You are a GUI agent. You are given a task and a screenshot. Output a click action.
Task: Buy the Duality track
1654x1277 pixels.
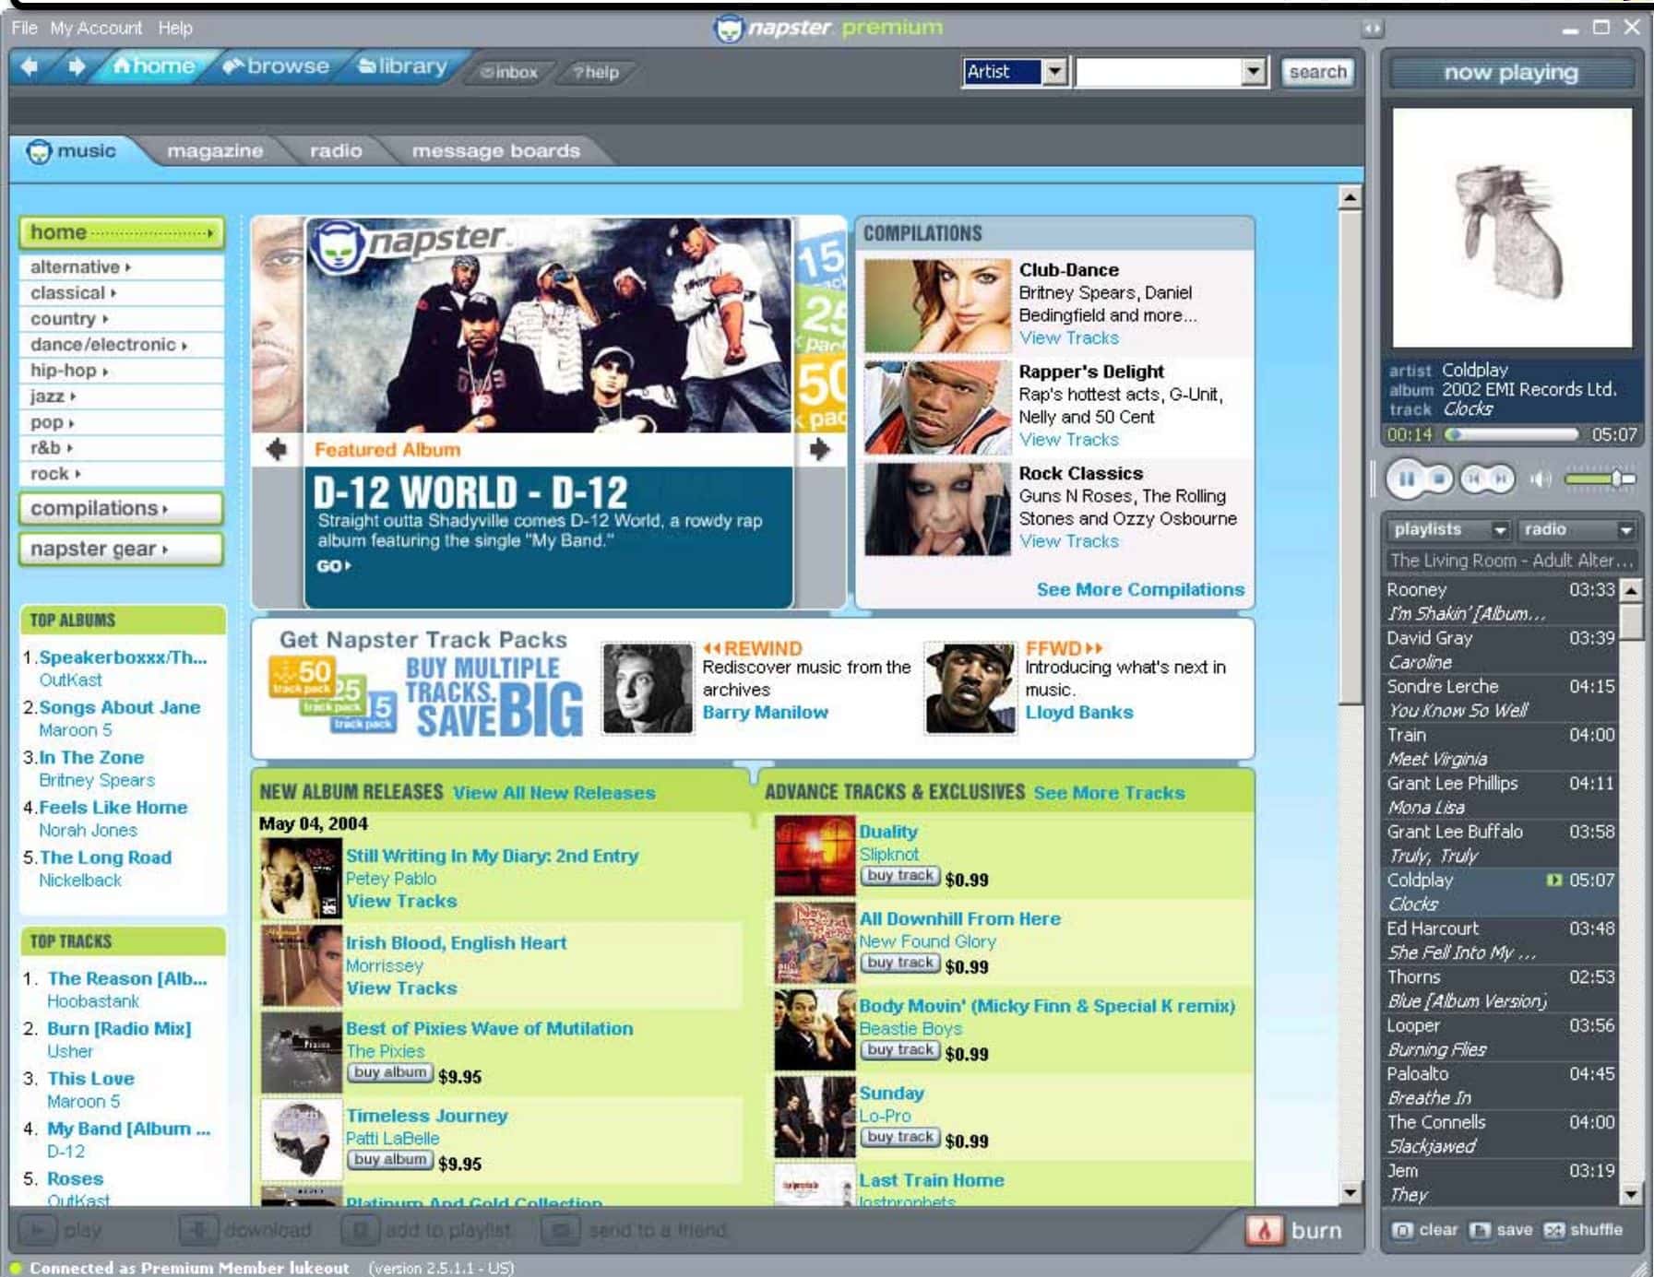click(900, 876)
